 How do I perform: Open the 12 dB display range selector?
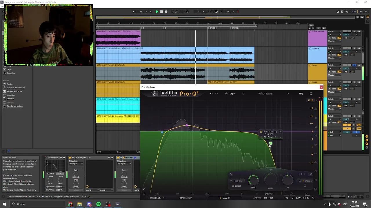click(310, 100)
